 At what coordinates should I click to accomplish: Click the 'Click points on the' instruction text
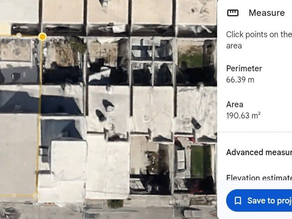[259, 34]
